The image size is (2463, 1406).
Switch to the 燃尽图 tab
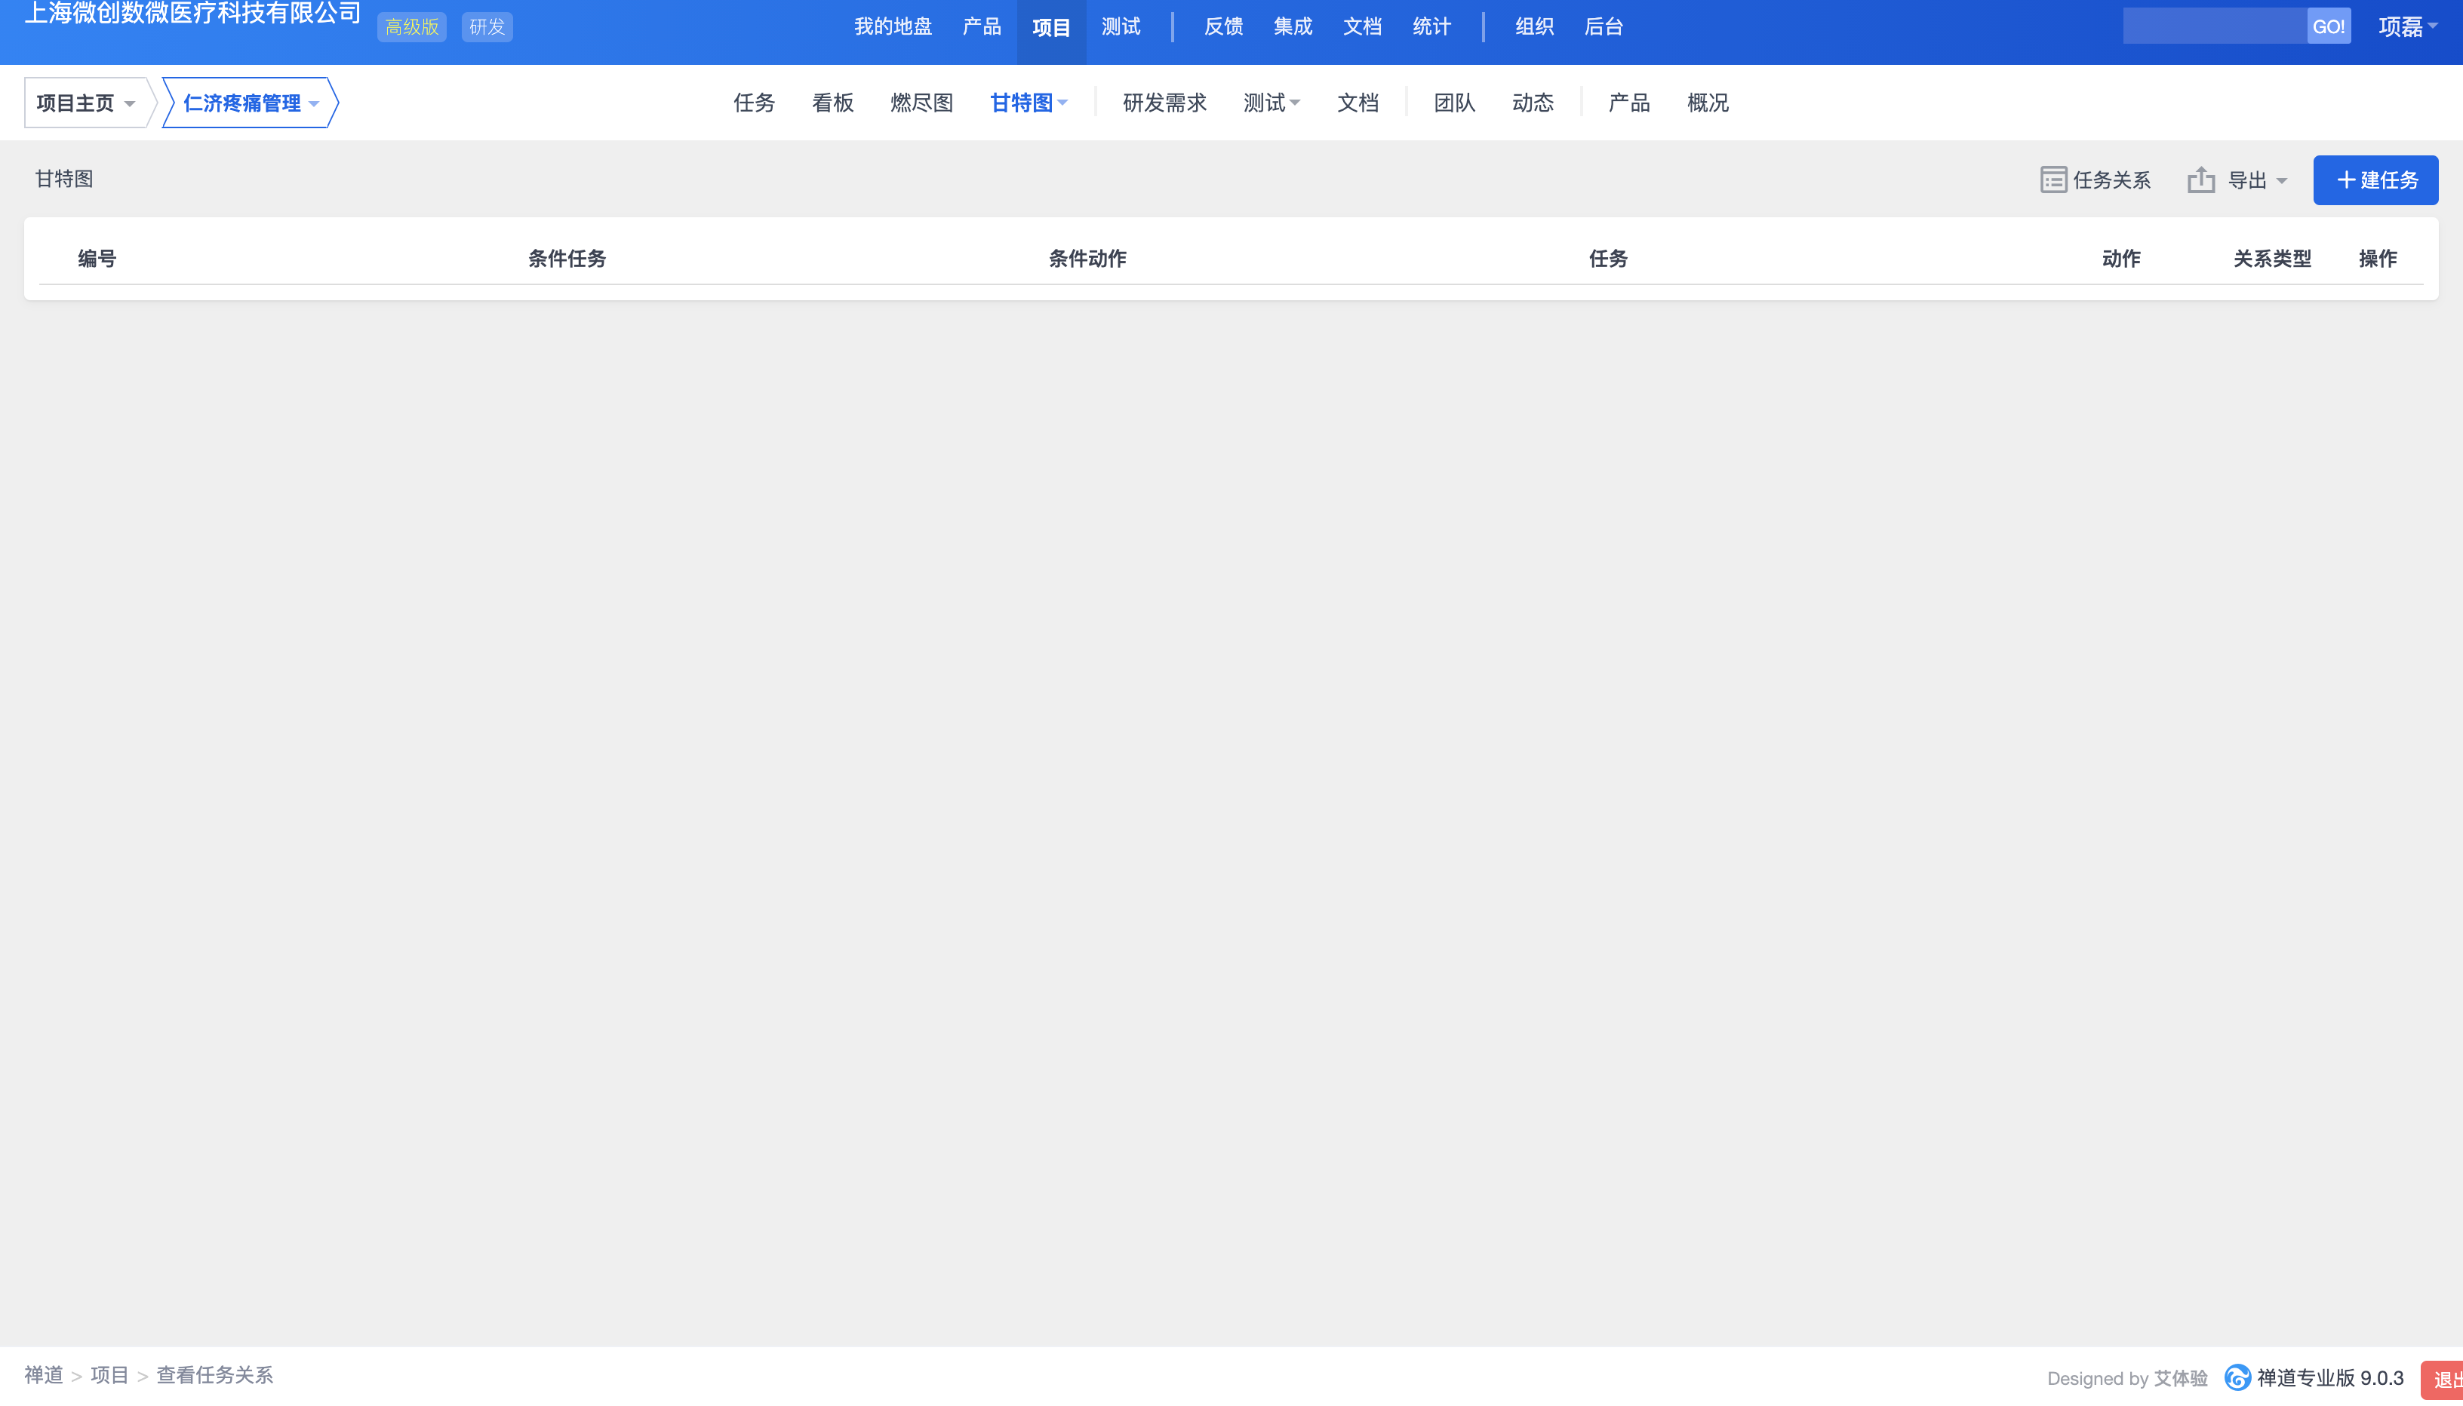click(921, 103)
